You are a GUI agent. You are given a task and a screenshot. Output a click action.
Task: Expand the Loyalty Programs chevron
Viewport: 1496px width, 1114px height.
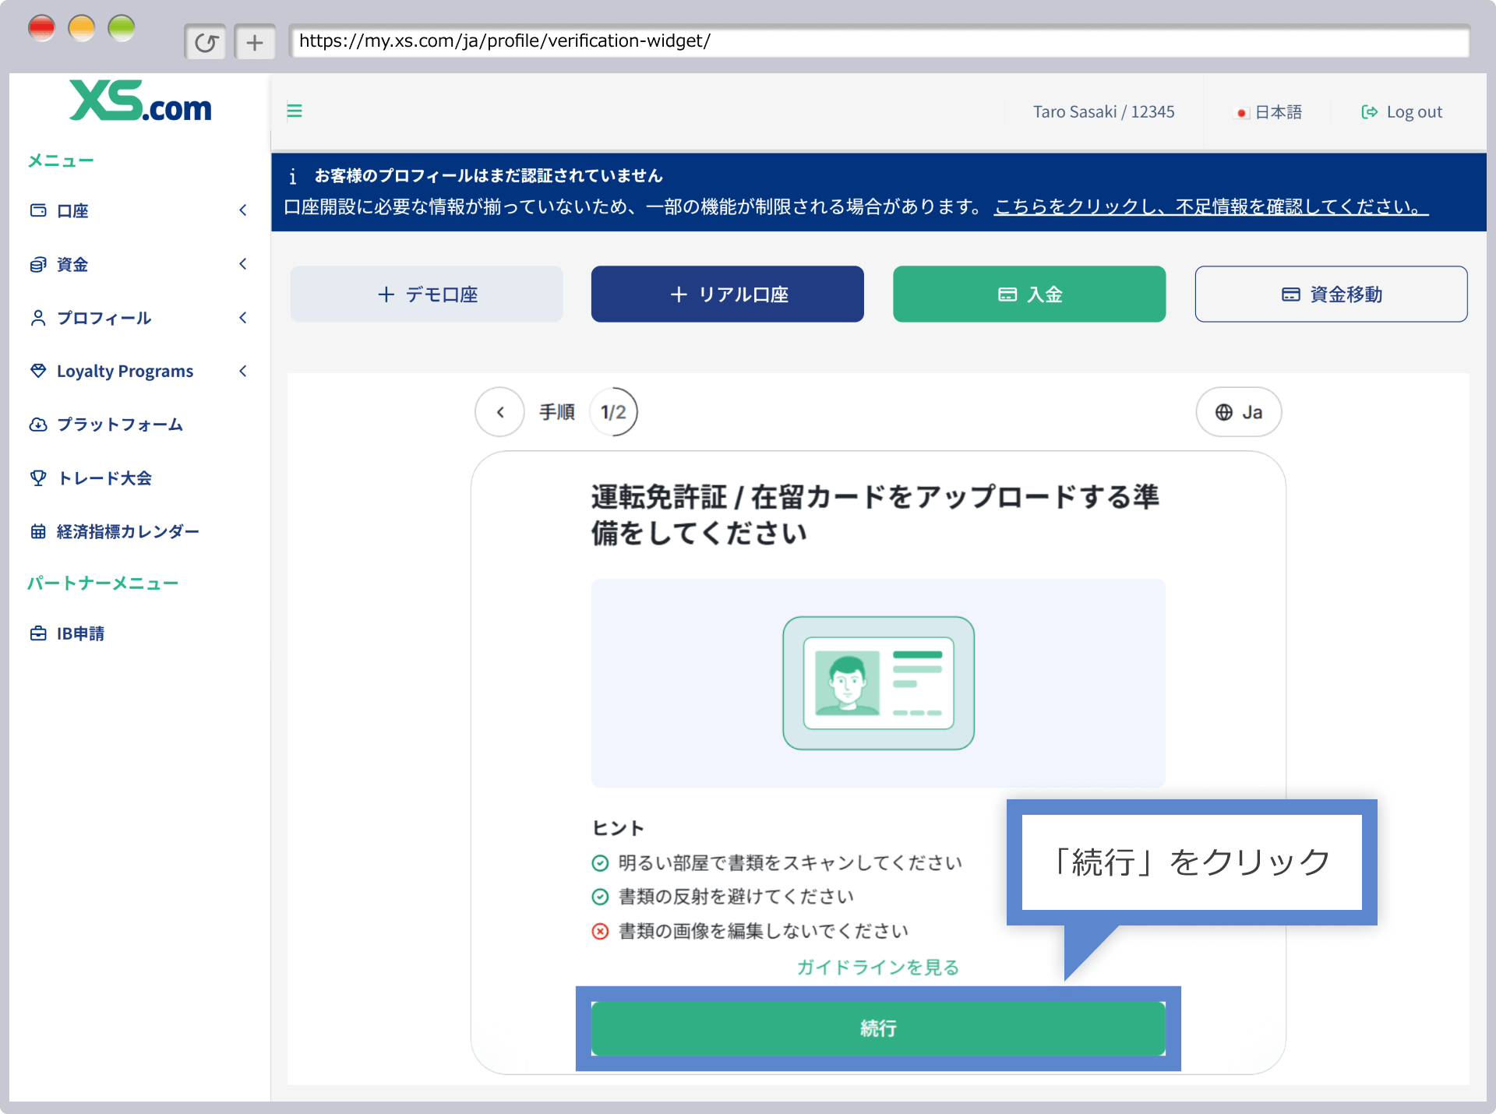243,371
